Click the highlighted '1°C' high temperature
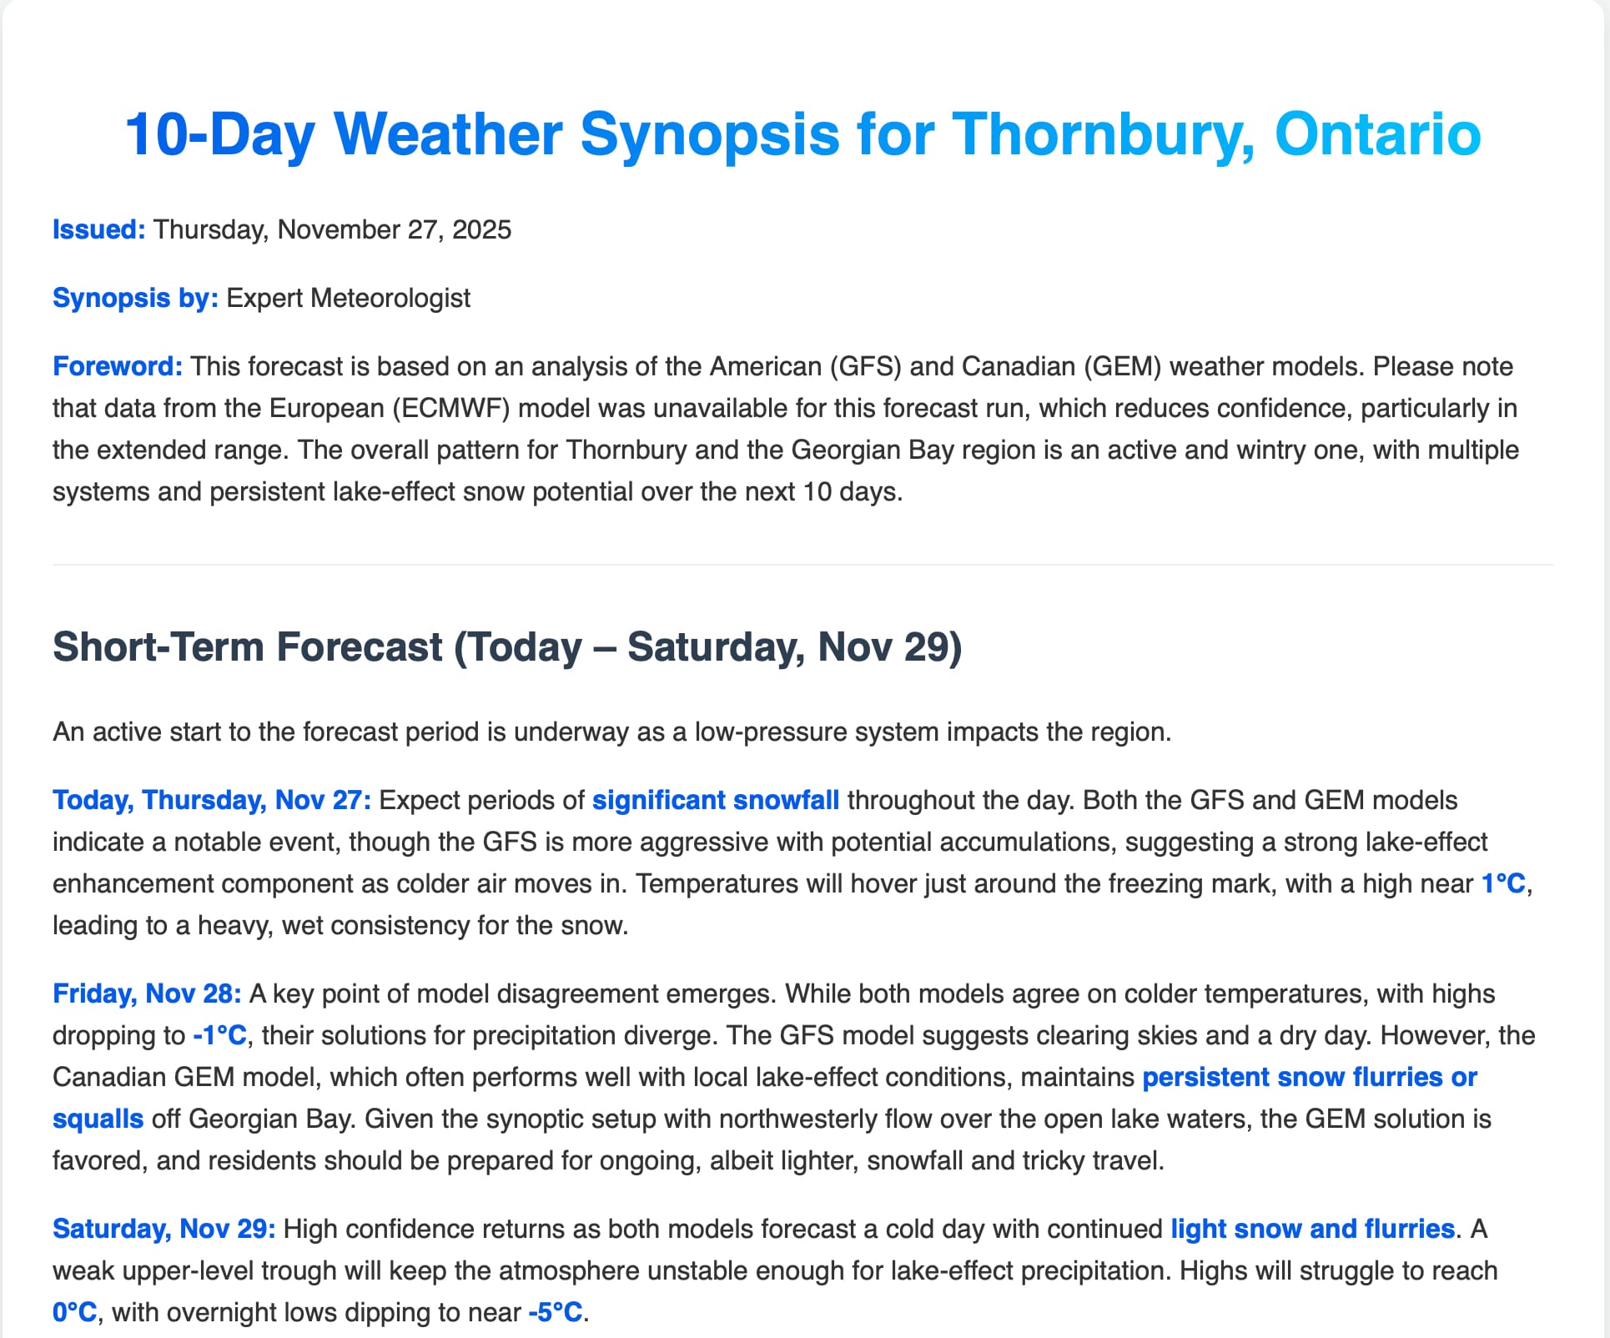The height and width of the screenshot is (1338, 1610). [x=1503, y=883]
